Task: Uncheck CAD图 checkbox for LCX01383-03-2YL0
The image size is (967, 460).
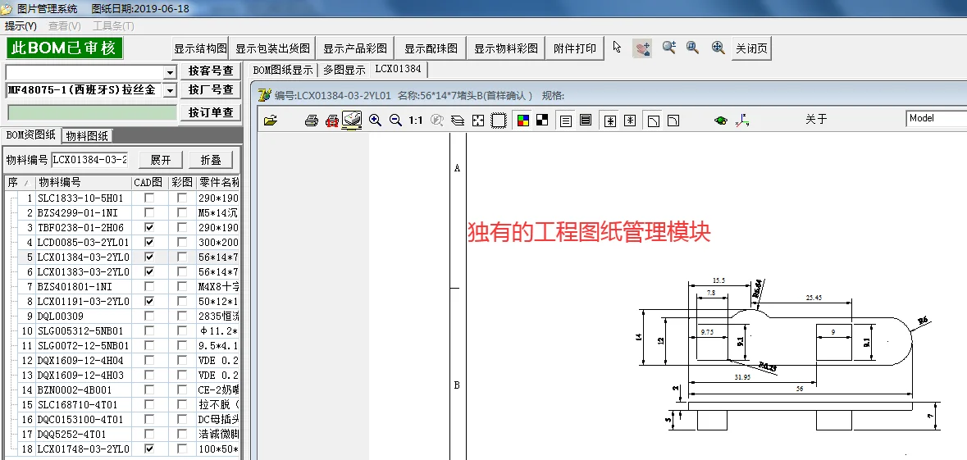Action: click(x=149, y=271)
